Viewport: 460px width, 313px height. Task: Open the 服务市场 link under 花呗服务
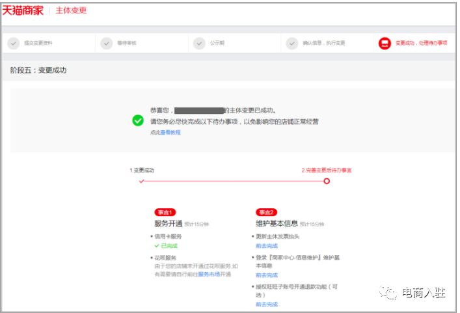pos(209,275)
